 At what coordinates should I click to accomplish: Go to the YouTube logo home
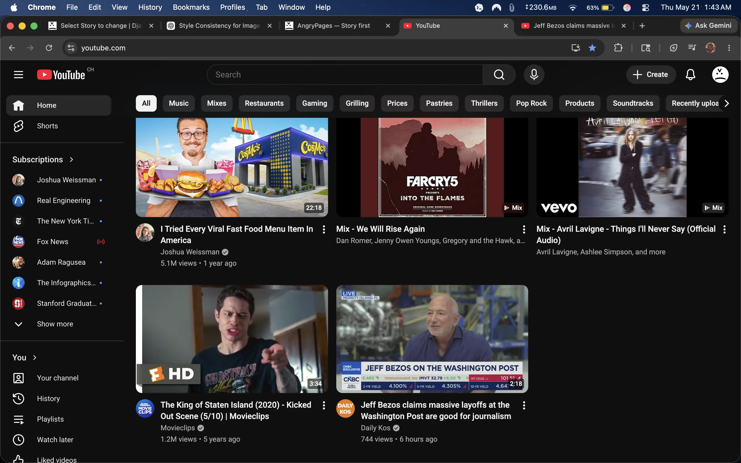61,75
